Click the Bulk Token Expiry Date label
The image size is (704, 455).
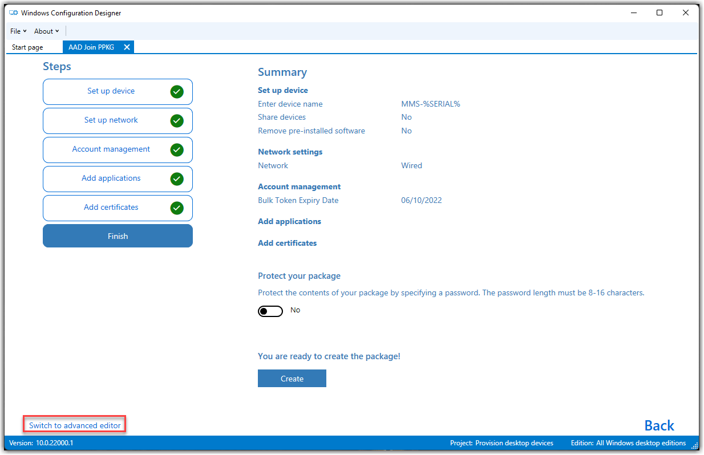click(x=298, y=200)
